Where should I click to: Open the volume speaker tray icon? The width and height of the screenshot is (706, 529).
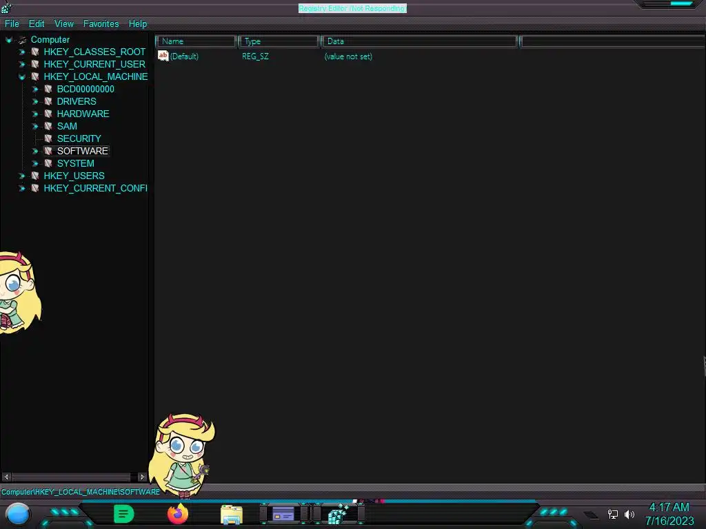click(629, 514)
